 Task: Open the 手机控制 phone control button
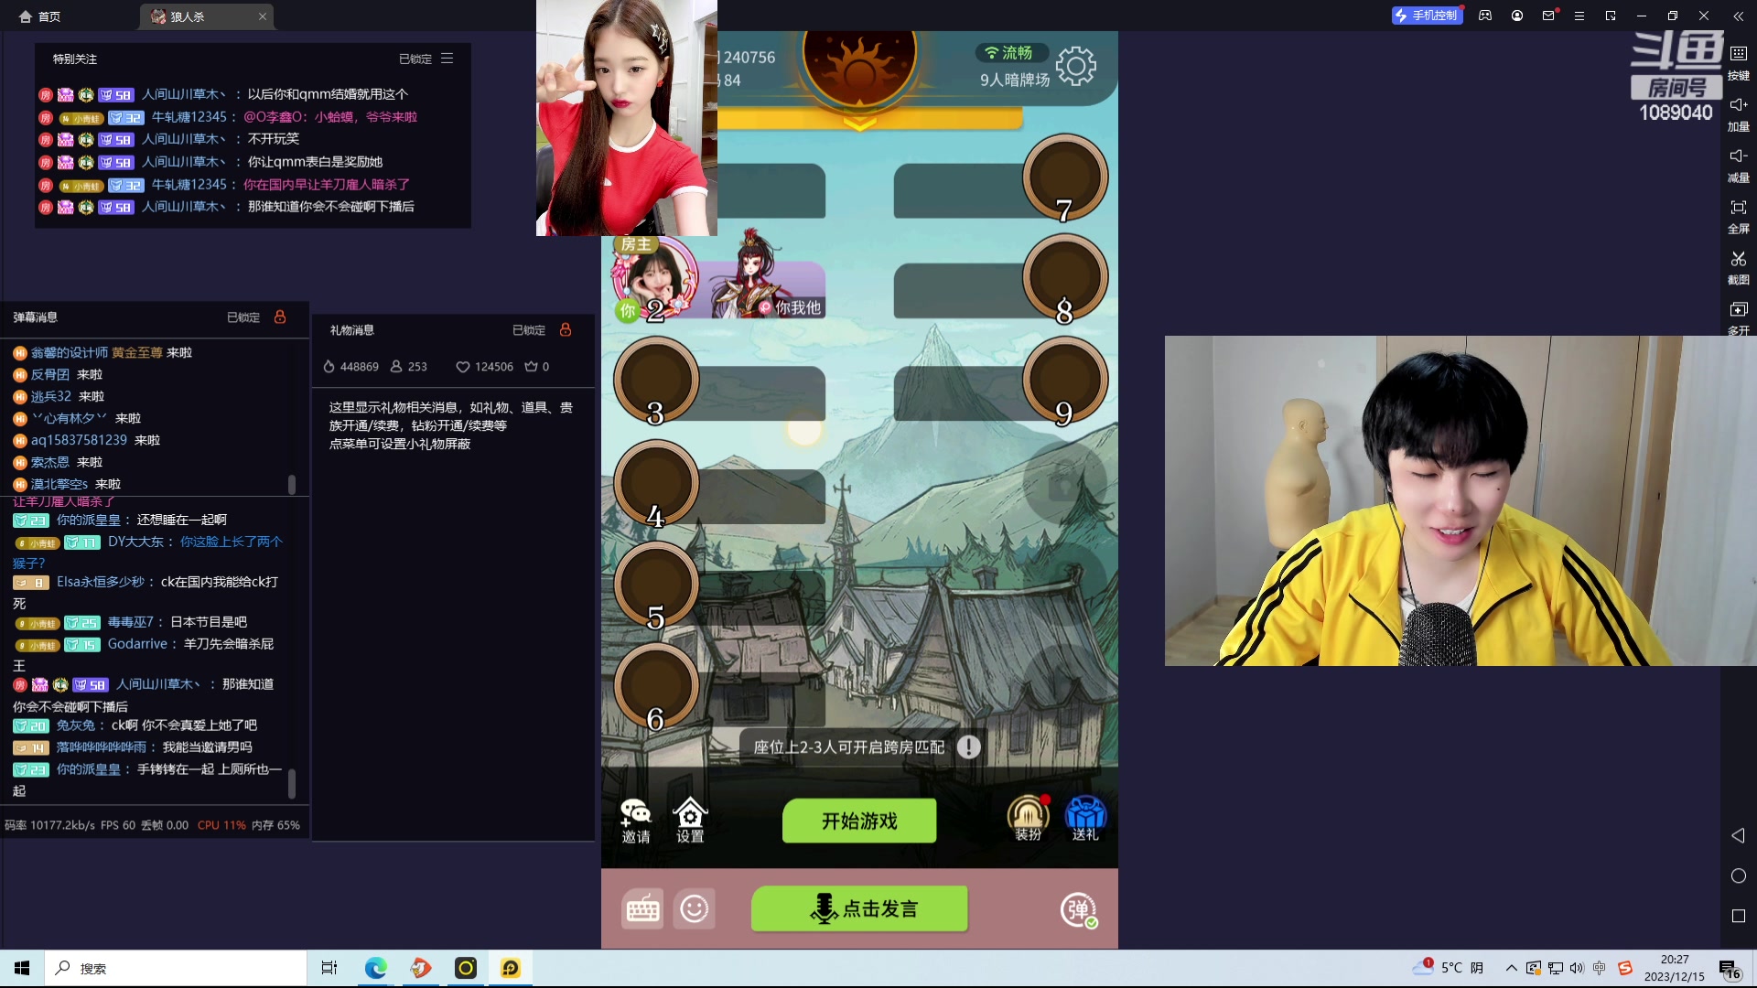[x=1427, y=16]
